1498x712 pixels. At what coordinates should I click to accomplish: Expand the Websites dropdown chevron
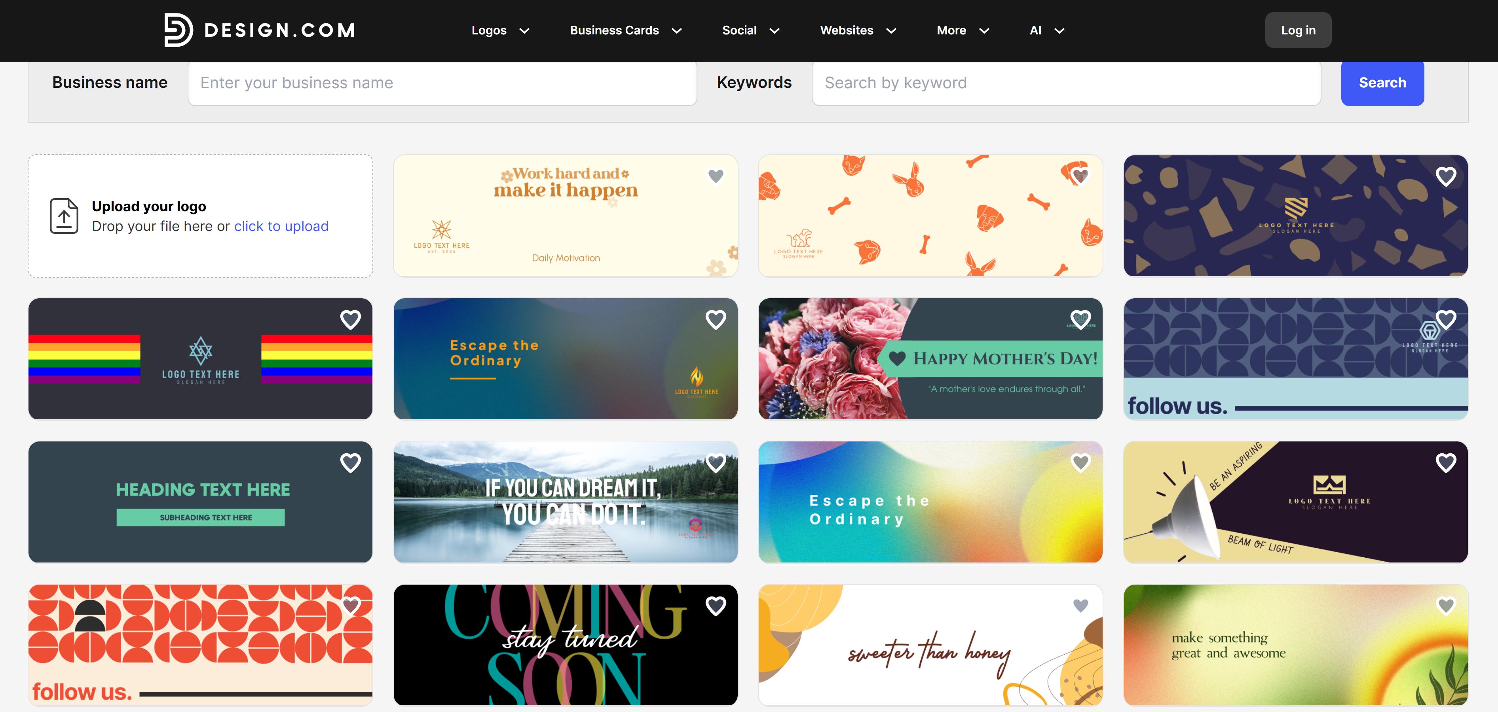(x=891, y=31)
